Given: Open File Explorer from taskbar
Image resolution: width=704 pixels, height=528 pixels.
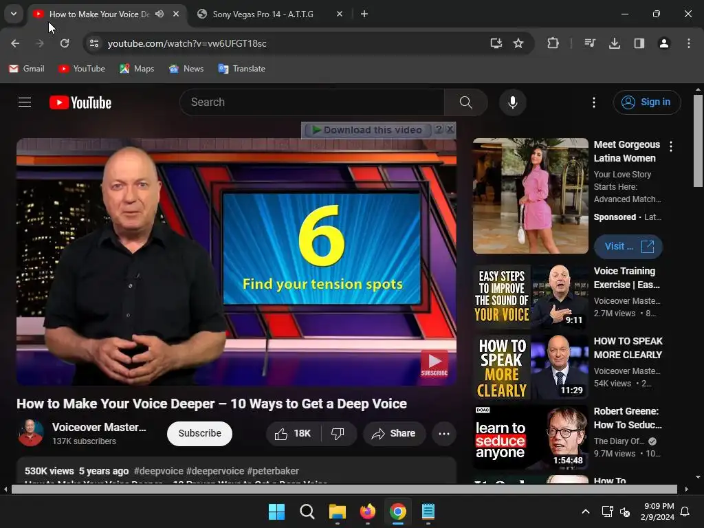Looking at the screenshot, I should pyautogui.click(x=337, y=511).
